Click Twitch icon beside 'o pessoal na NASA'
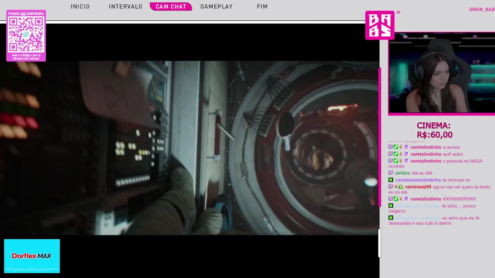This screenshot has width=495, height=278. (x=391, y=161)
